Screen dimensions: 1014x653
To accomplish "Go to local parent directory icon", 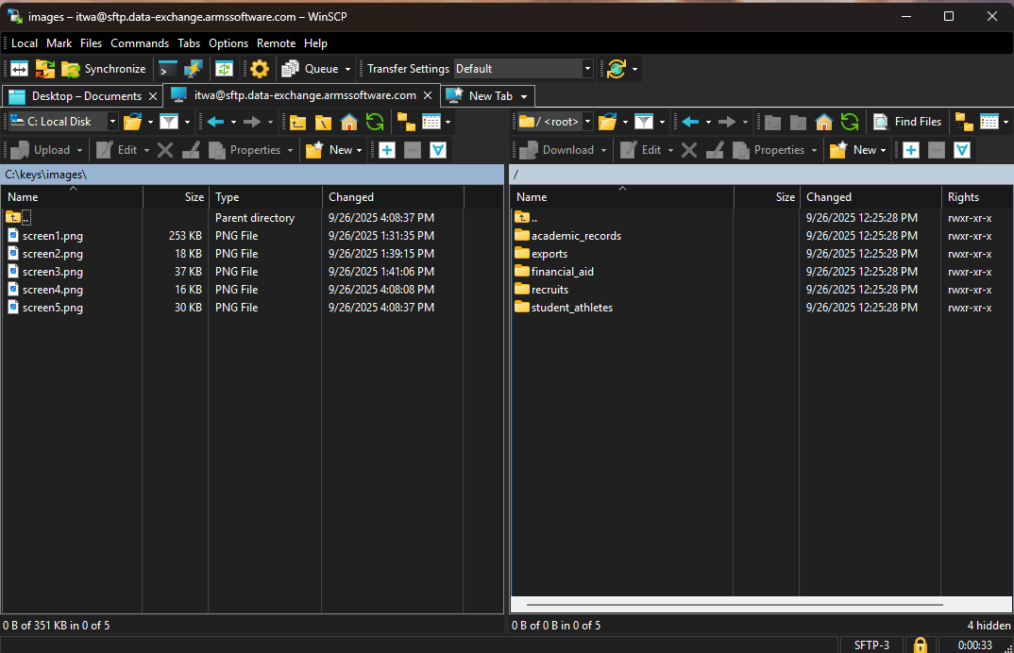I will [297, 122].
